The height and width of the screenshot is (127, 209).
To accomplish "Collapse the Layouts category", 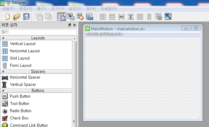I will click(3, 38).
